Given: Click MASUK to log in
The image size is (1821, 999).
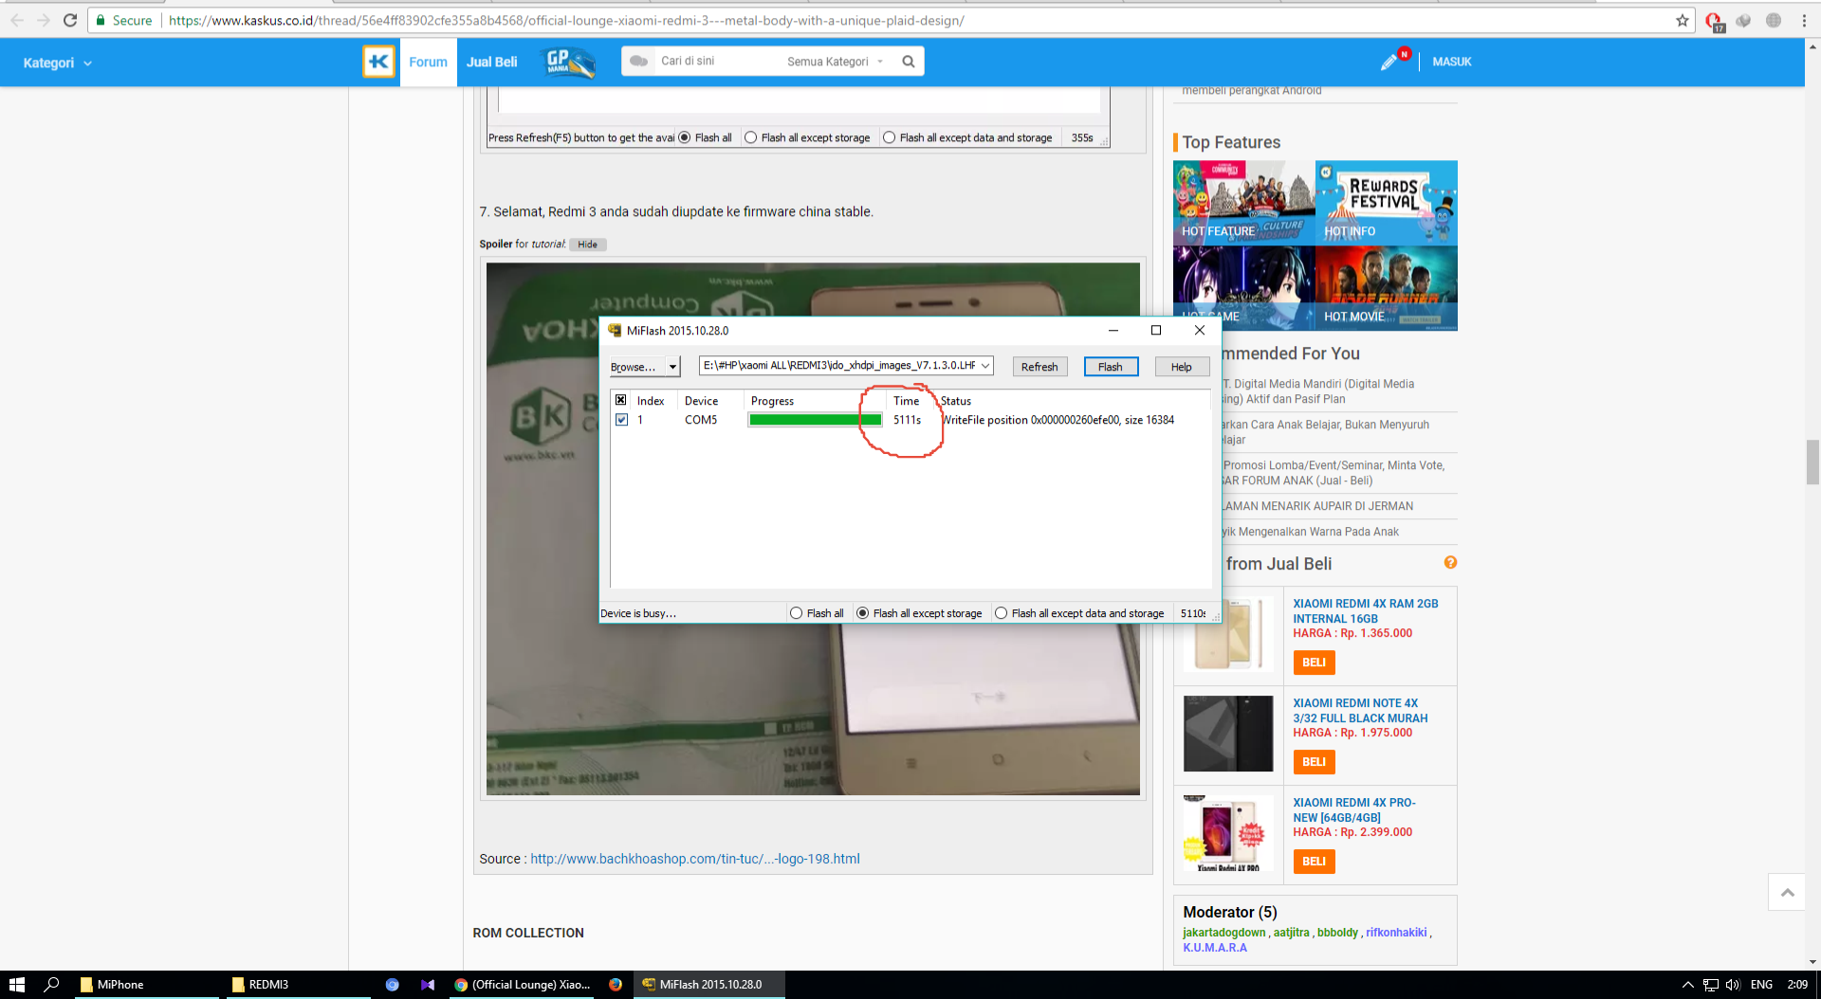Looking at the screenshot, I should click(1452, 62).
